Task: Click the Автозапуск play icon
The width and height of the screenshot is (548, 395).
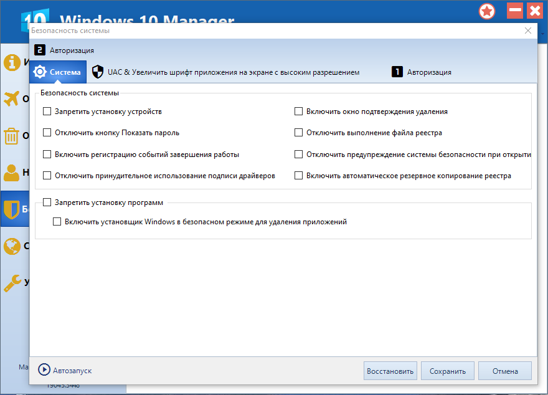Action: click(44, 369)
